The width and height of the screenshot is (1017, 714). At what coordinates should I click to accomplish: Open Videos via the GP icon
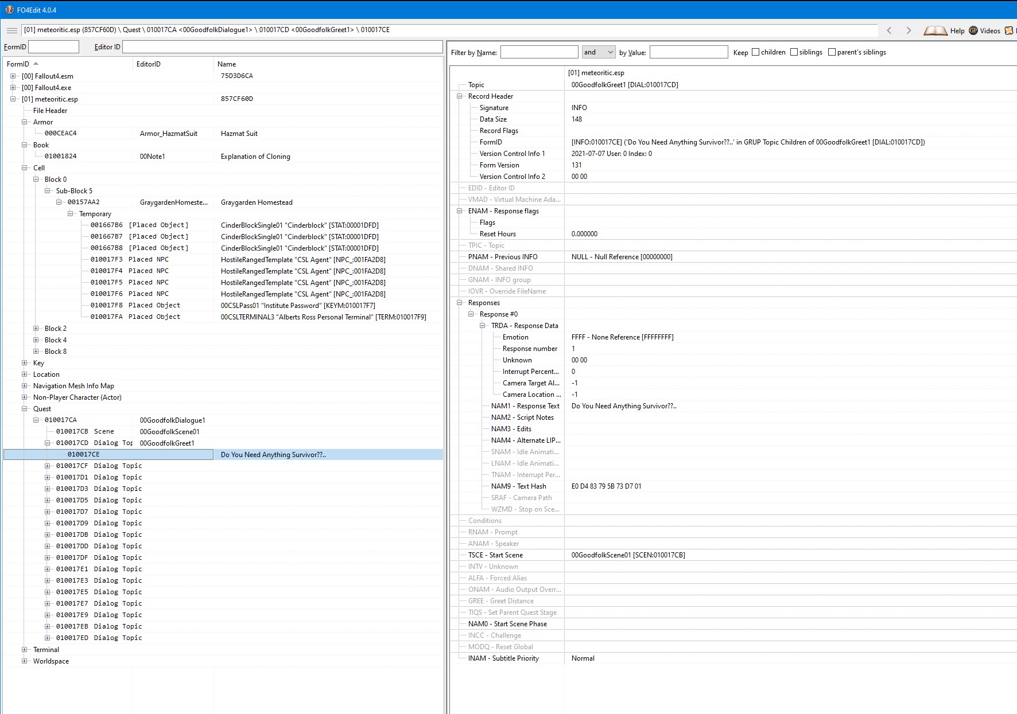973,30
